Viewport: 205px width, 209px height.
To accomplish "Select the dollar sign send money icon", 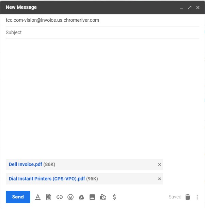I will pos(114,197).
